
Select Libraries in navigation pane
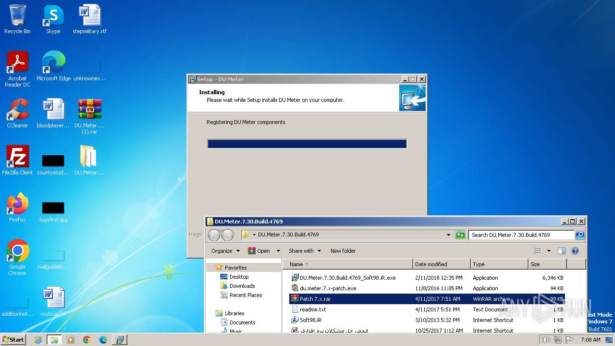tap(234, 313)
